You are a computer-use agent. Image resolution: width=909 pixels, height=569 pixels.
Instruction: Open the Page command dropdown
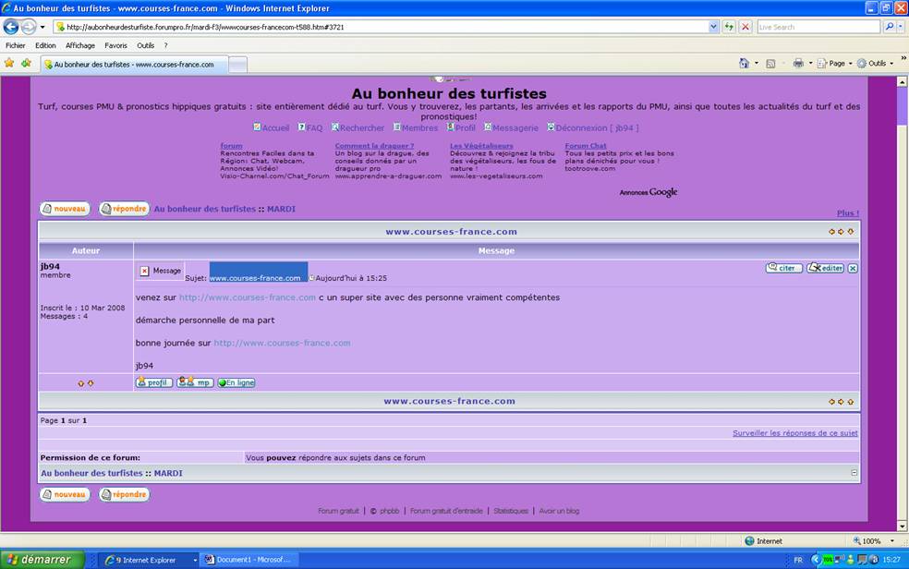[x=835, y=63]
